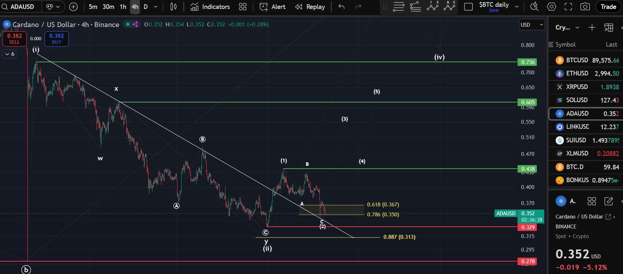Expand the timeframe interval dropdown arrow
The image size is (623, 274).
click(156, 7)
